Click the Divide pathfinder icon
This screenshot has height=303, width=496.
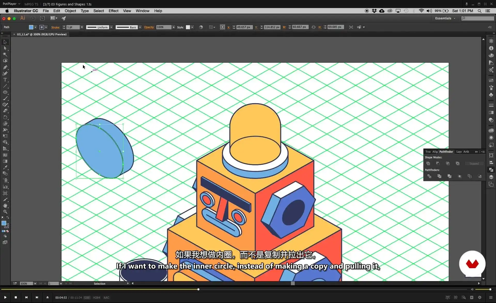click(x=429, y=176)
